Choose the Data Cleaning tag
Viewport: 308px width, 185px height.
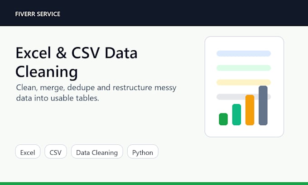(x=97, y=152)
